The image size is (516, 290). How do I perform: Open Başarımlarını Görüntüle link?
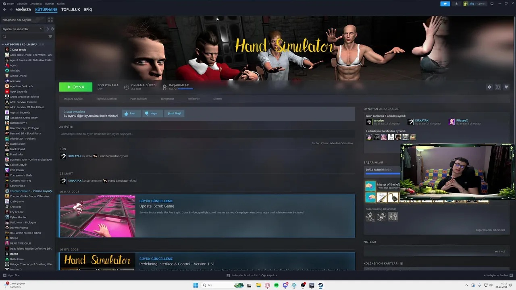490,230
